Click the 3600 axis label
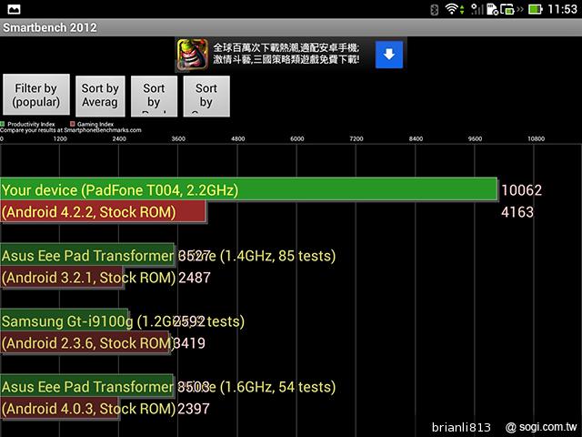The image size is (582, 437). click(x=178, y=138)
